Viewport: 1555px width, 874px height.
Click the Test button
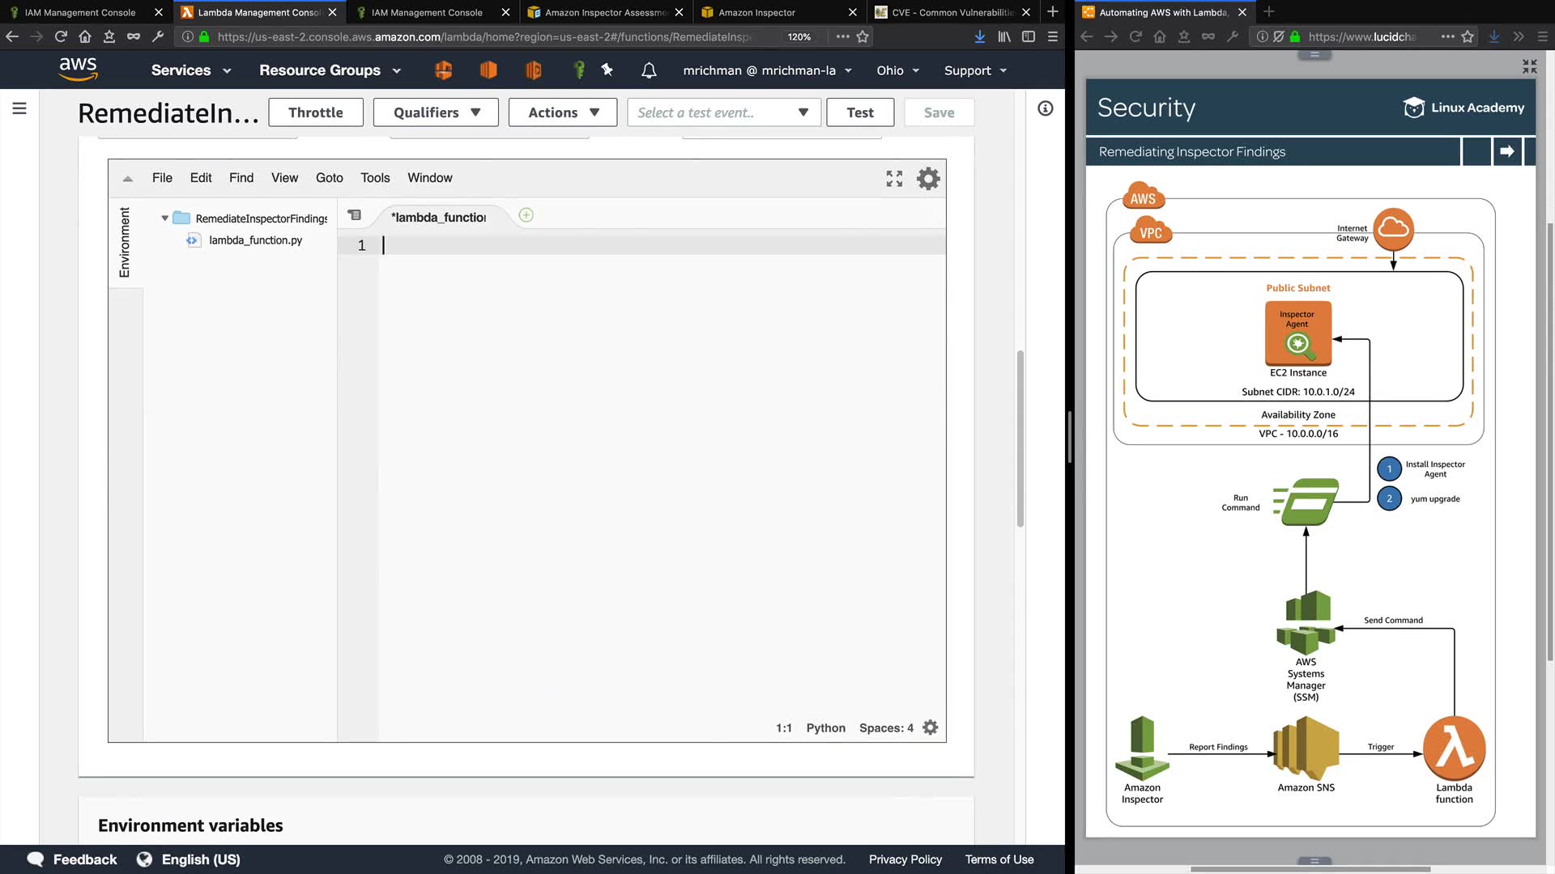click(859, 112)
